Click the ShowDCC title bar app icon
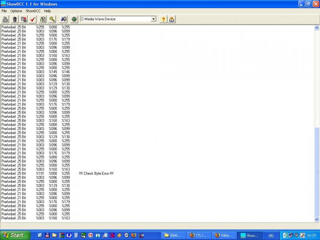Screen dimensions: 320x240 (3, 4)
